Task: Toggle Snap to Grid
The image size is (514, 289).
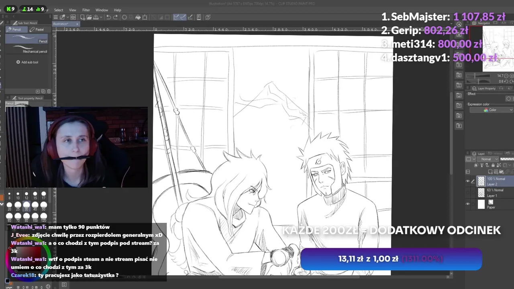Action: (190, 17)
